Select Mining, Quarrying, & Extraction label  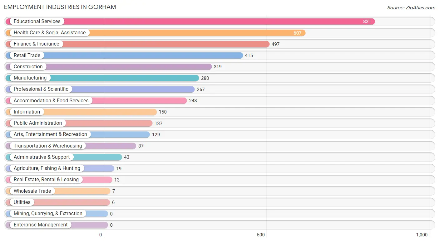48,214
